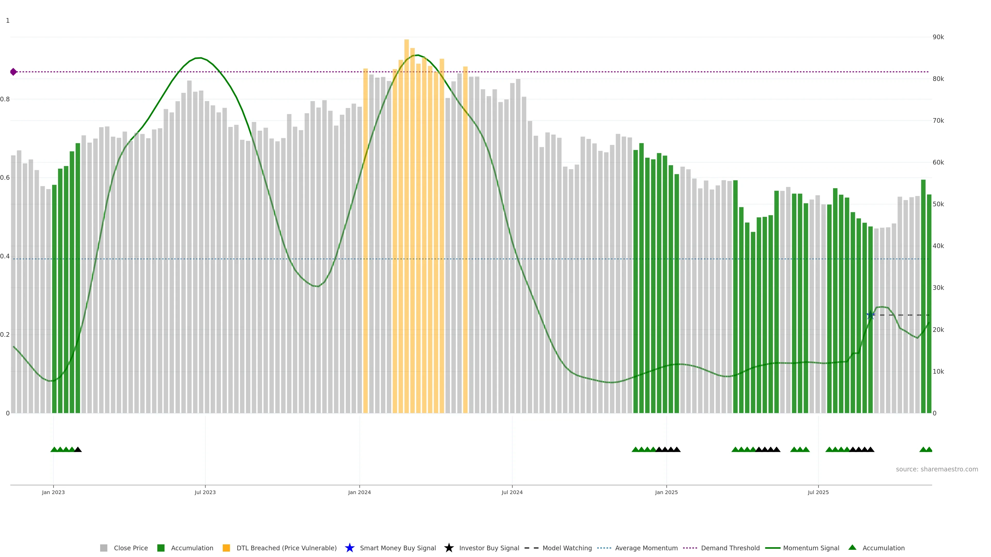Click the purple diamond Demand Threshold marker

tap(13, 72)
